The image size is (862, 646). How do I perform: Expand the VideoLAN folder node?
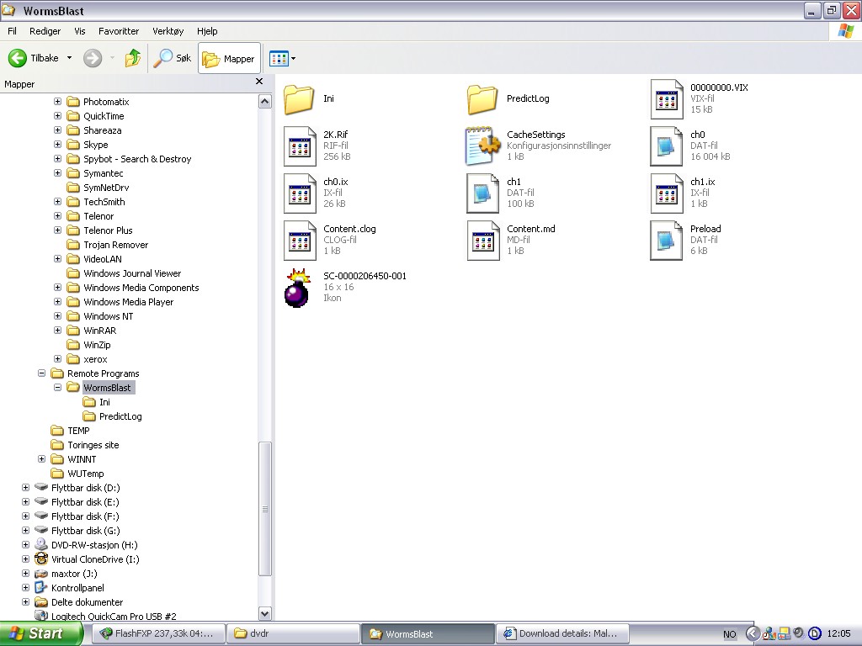point(58,258)
